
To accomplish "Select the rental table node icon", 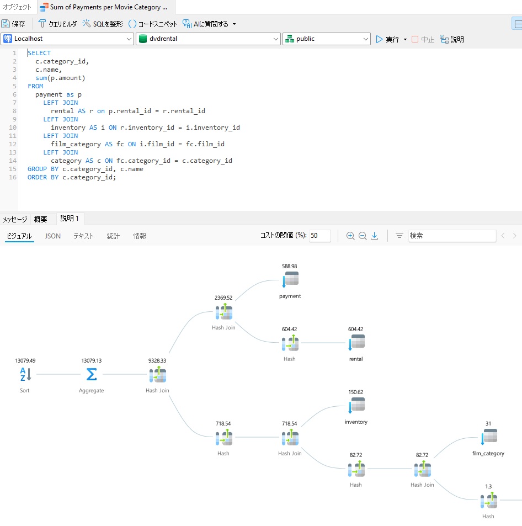I will (x=356, y=342).
